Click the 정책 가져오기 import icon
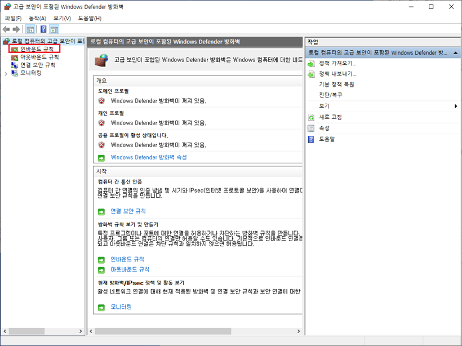The width and height of the screenshot is (462, 346). (x=311, y=64)
